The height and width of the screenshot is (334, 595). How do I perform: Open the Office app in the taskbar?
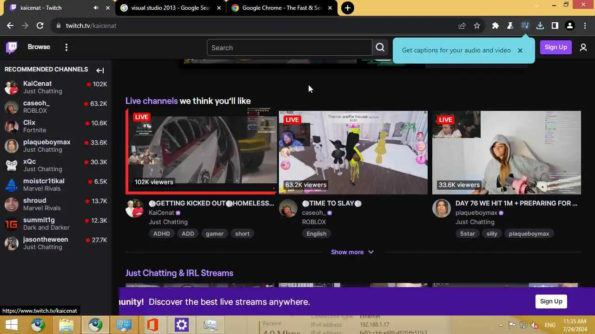(152, 325)
